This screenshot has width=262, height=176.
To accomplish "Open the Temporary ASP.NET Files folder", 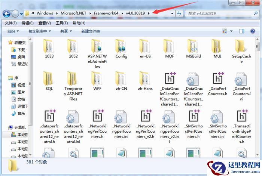I will (x=73, y=86).
